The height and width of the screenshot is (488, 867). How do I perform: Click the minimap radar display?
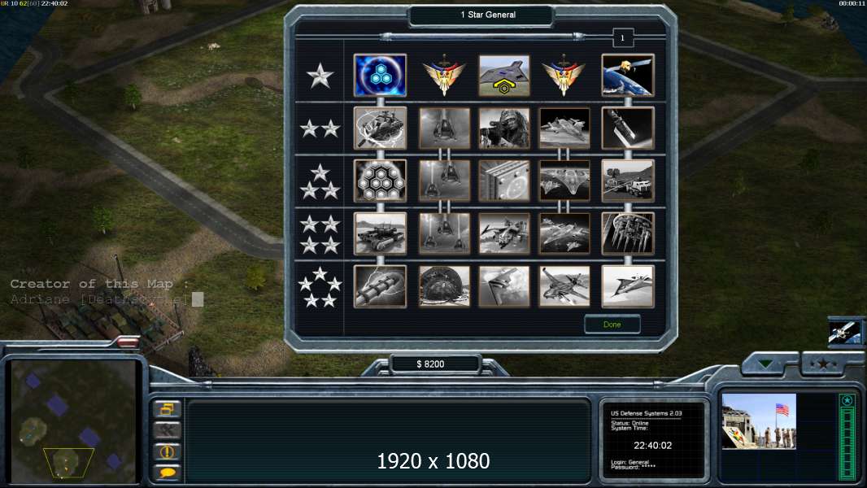tap(72, 421)
